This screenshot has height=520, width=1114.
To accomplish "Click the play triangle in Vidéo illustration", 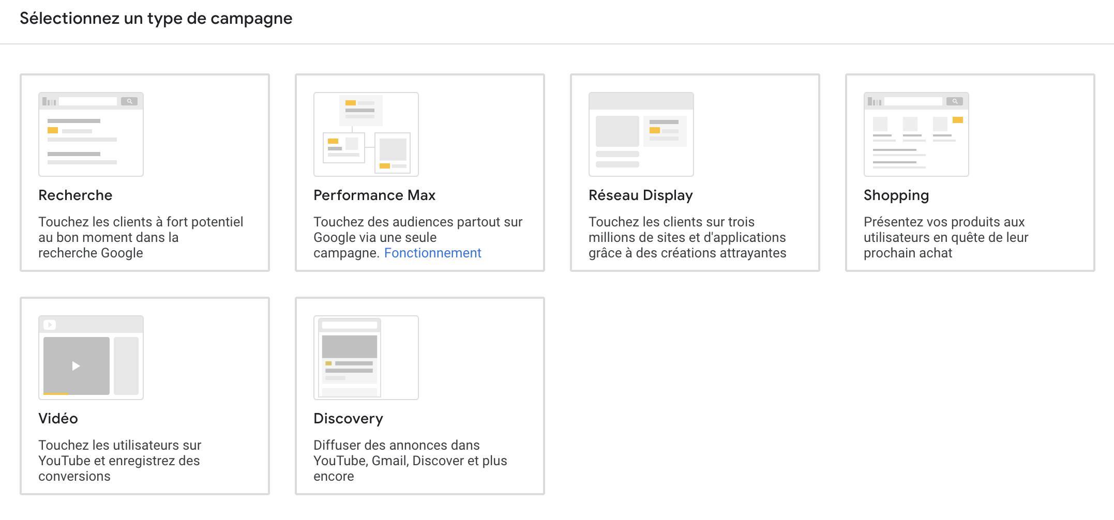I will (x=76, y=366).
